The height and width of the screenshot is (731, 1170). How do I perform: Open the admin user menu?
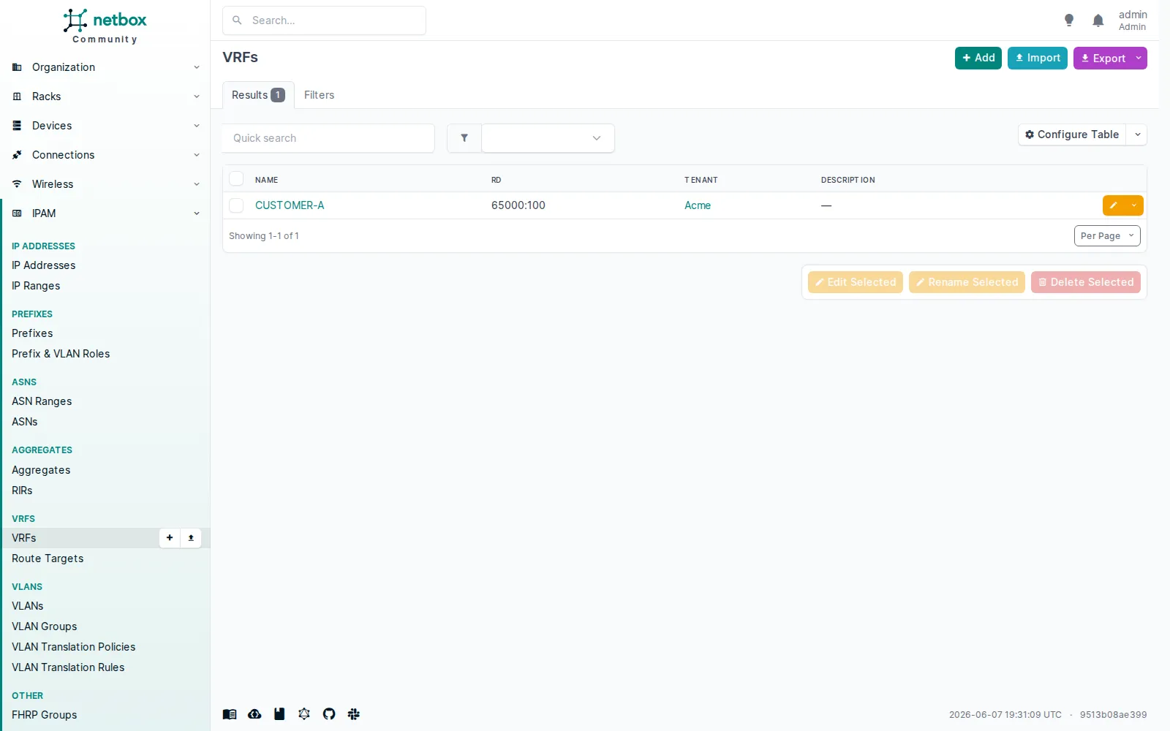(1133, 20)
